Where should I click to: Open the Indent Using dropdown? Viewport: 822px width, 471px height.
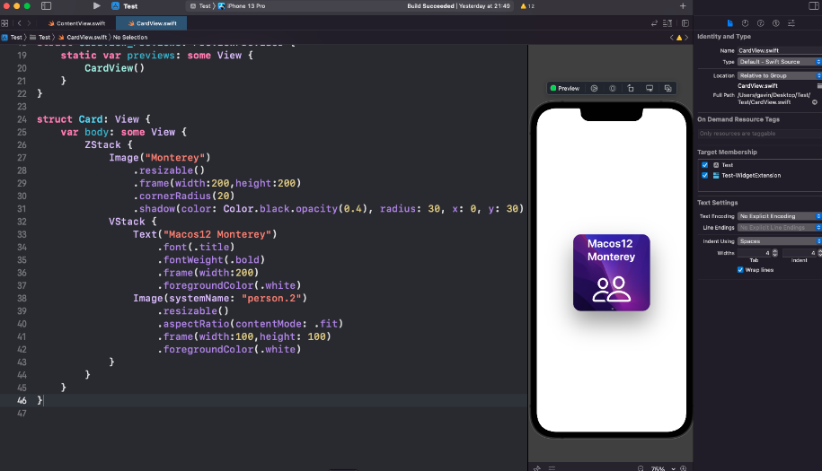click(780, 241)
